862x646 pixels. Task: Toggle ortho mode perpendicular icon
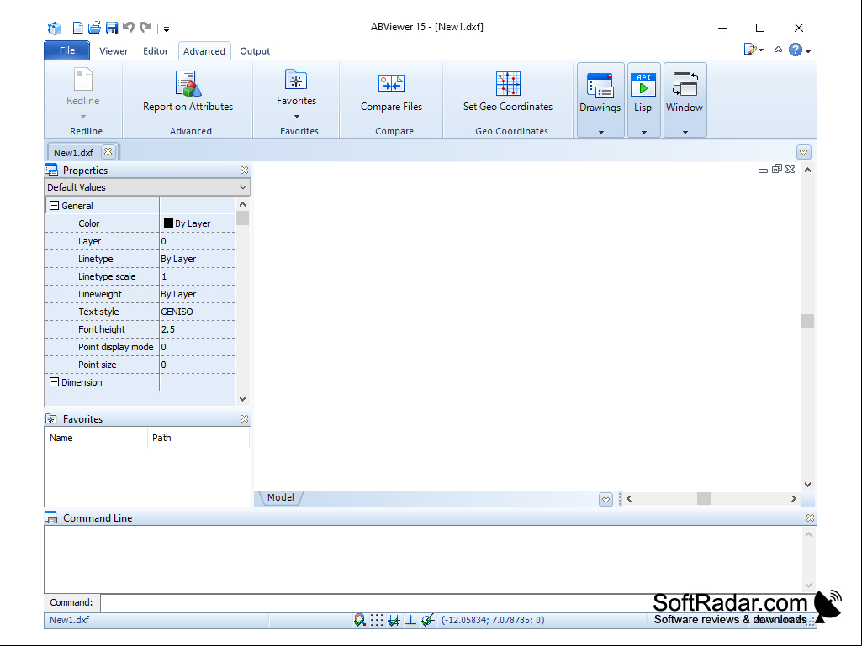click(410, 620)
